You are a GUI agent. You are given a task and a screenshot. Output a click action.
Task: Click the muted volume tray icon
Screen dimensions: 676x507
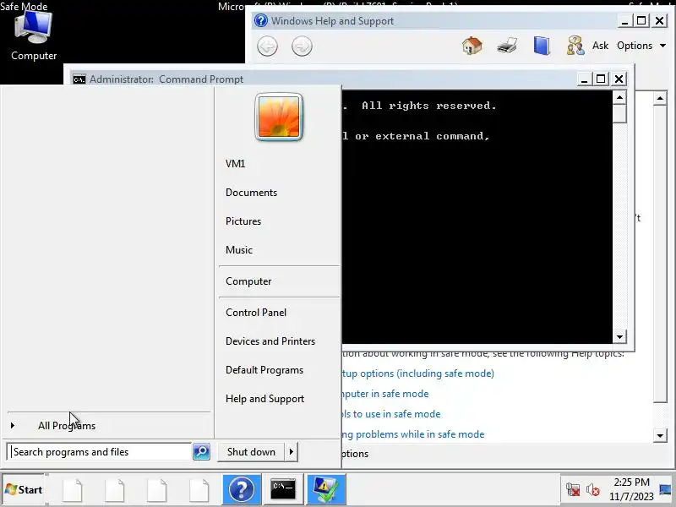click(593, 490)
